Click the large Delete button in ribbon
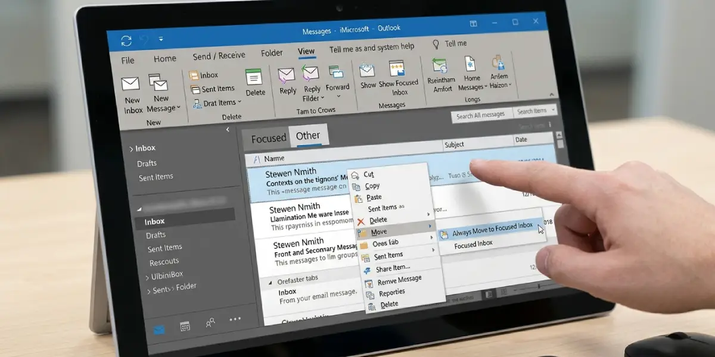This screenshot has height=357, width=715. [255, 83]
